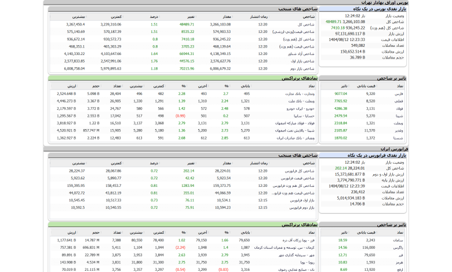The width and height of the screenshot is (452, 272).
Task: Click ارزش column header in Tehran top symbols
Action: coord(65,85)
